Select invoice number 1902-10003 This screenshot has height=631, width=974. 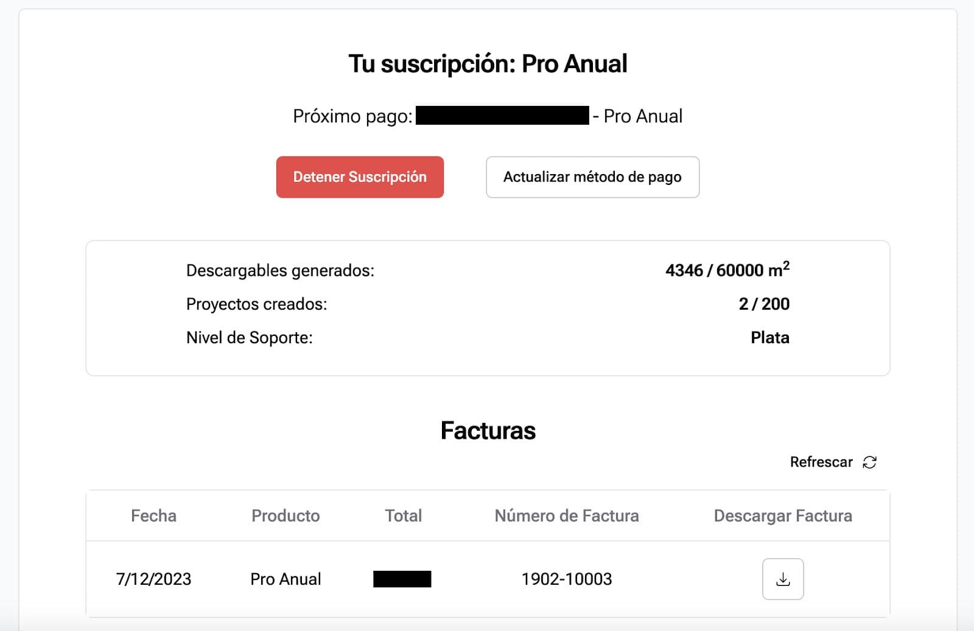[566, 579]
